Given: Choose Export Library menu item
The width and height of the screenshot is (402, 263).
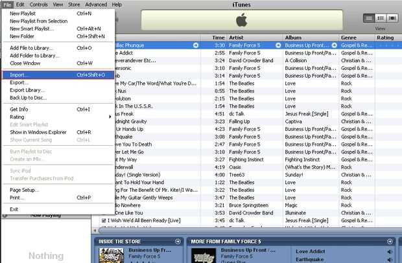Looking at the screenshot, I should point(58,90).
